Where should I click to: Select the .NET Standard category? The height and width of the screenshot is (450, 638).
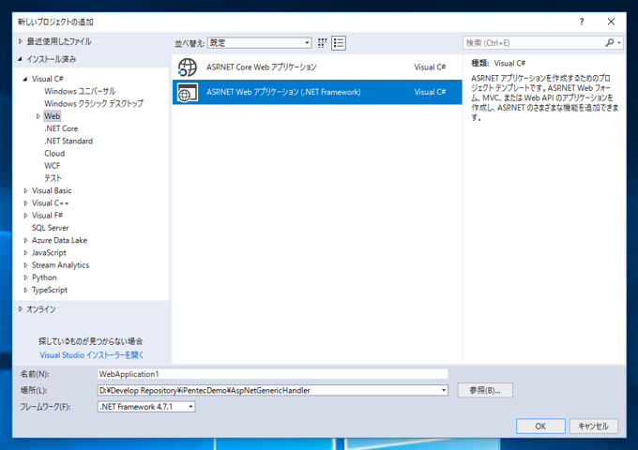pos(68,141)
